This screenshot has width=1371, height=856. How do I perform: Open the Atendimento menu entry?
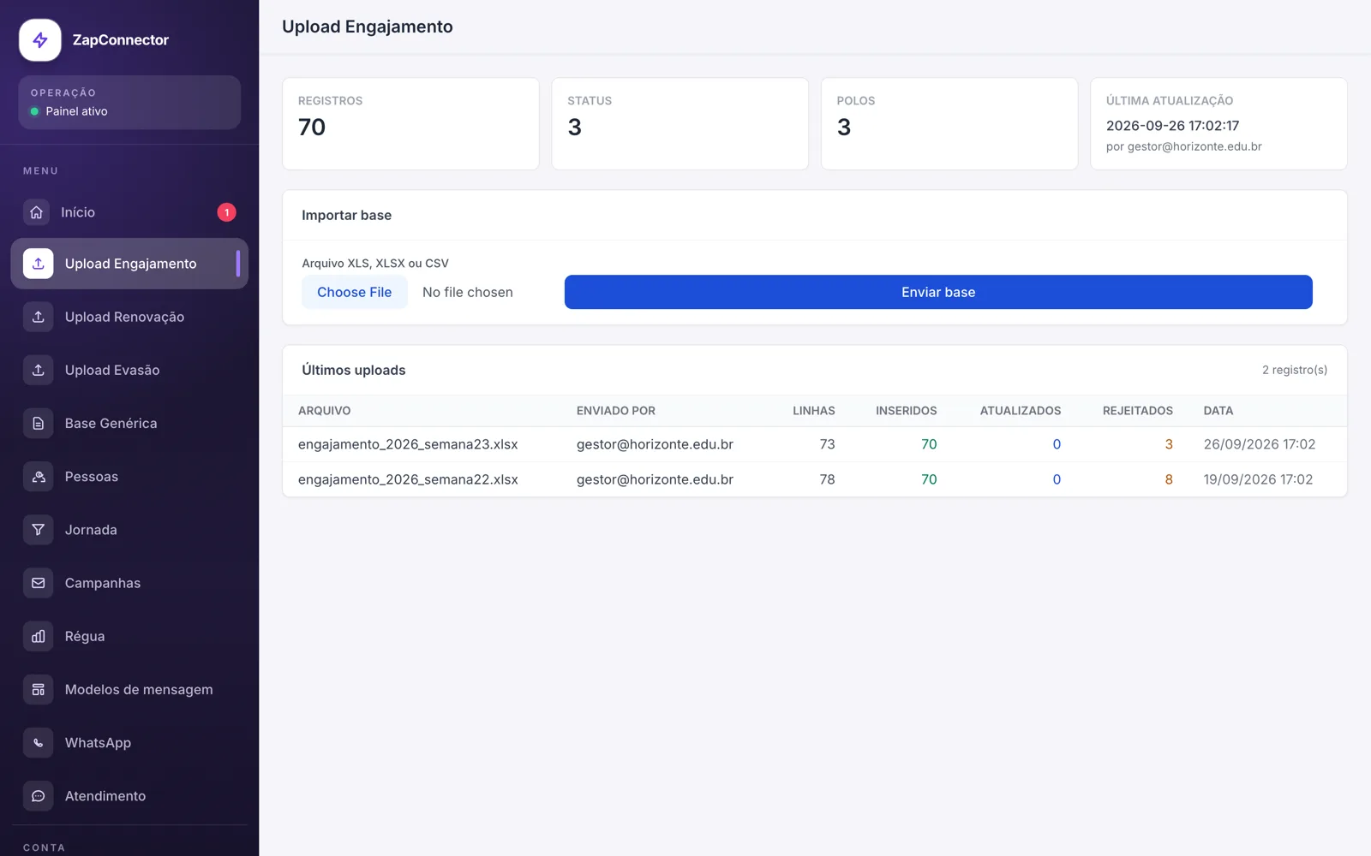(x=129, y=796)
